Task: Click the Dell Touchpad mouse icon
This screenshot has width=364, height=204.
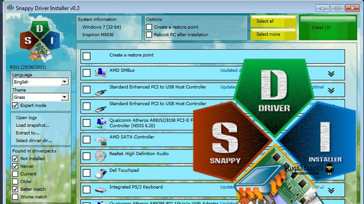Action: 100,173
